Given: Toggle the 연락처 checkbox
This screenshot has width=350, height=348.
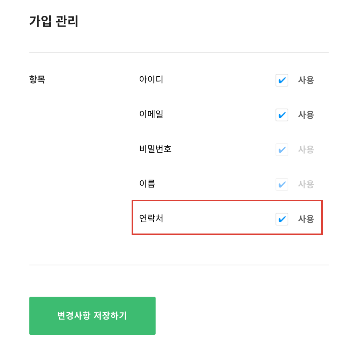Looking at the screenshot, I should (282, 219).
